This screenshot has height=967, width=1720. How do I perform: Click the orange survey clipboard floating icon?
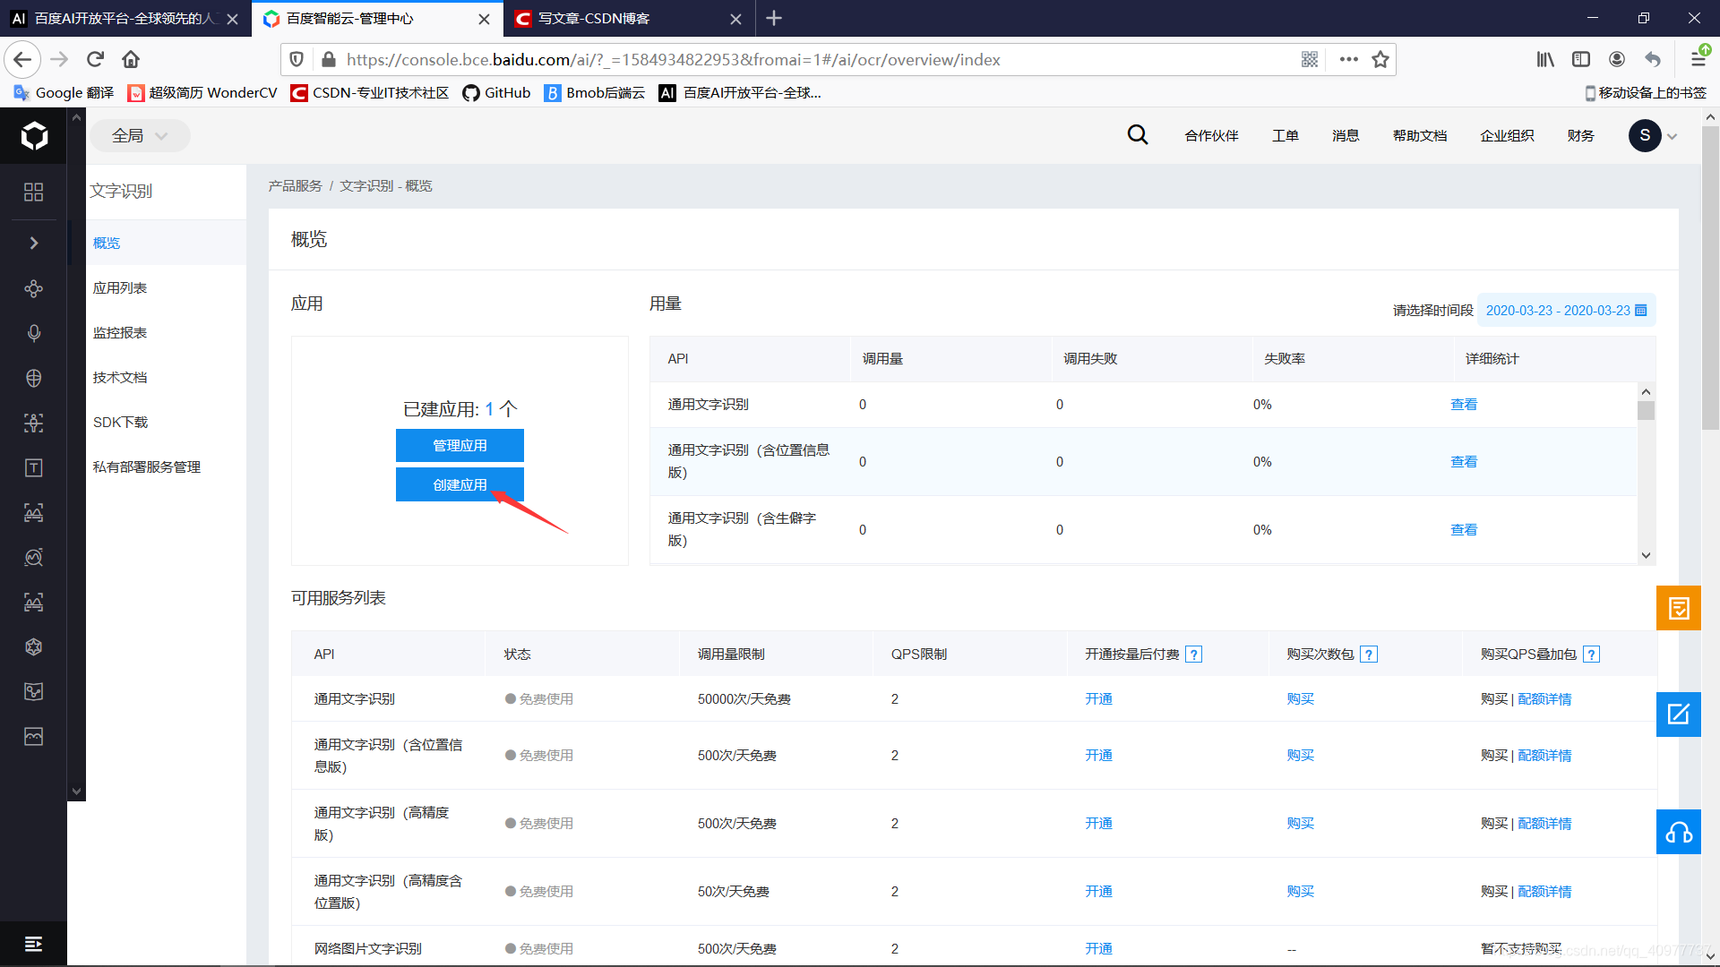[x=1679, y=608]
